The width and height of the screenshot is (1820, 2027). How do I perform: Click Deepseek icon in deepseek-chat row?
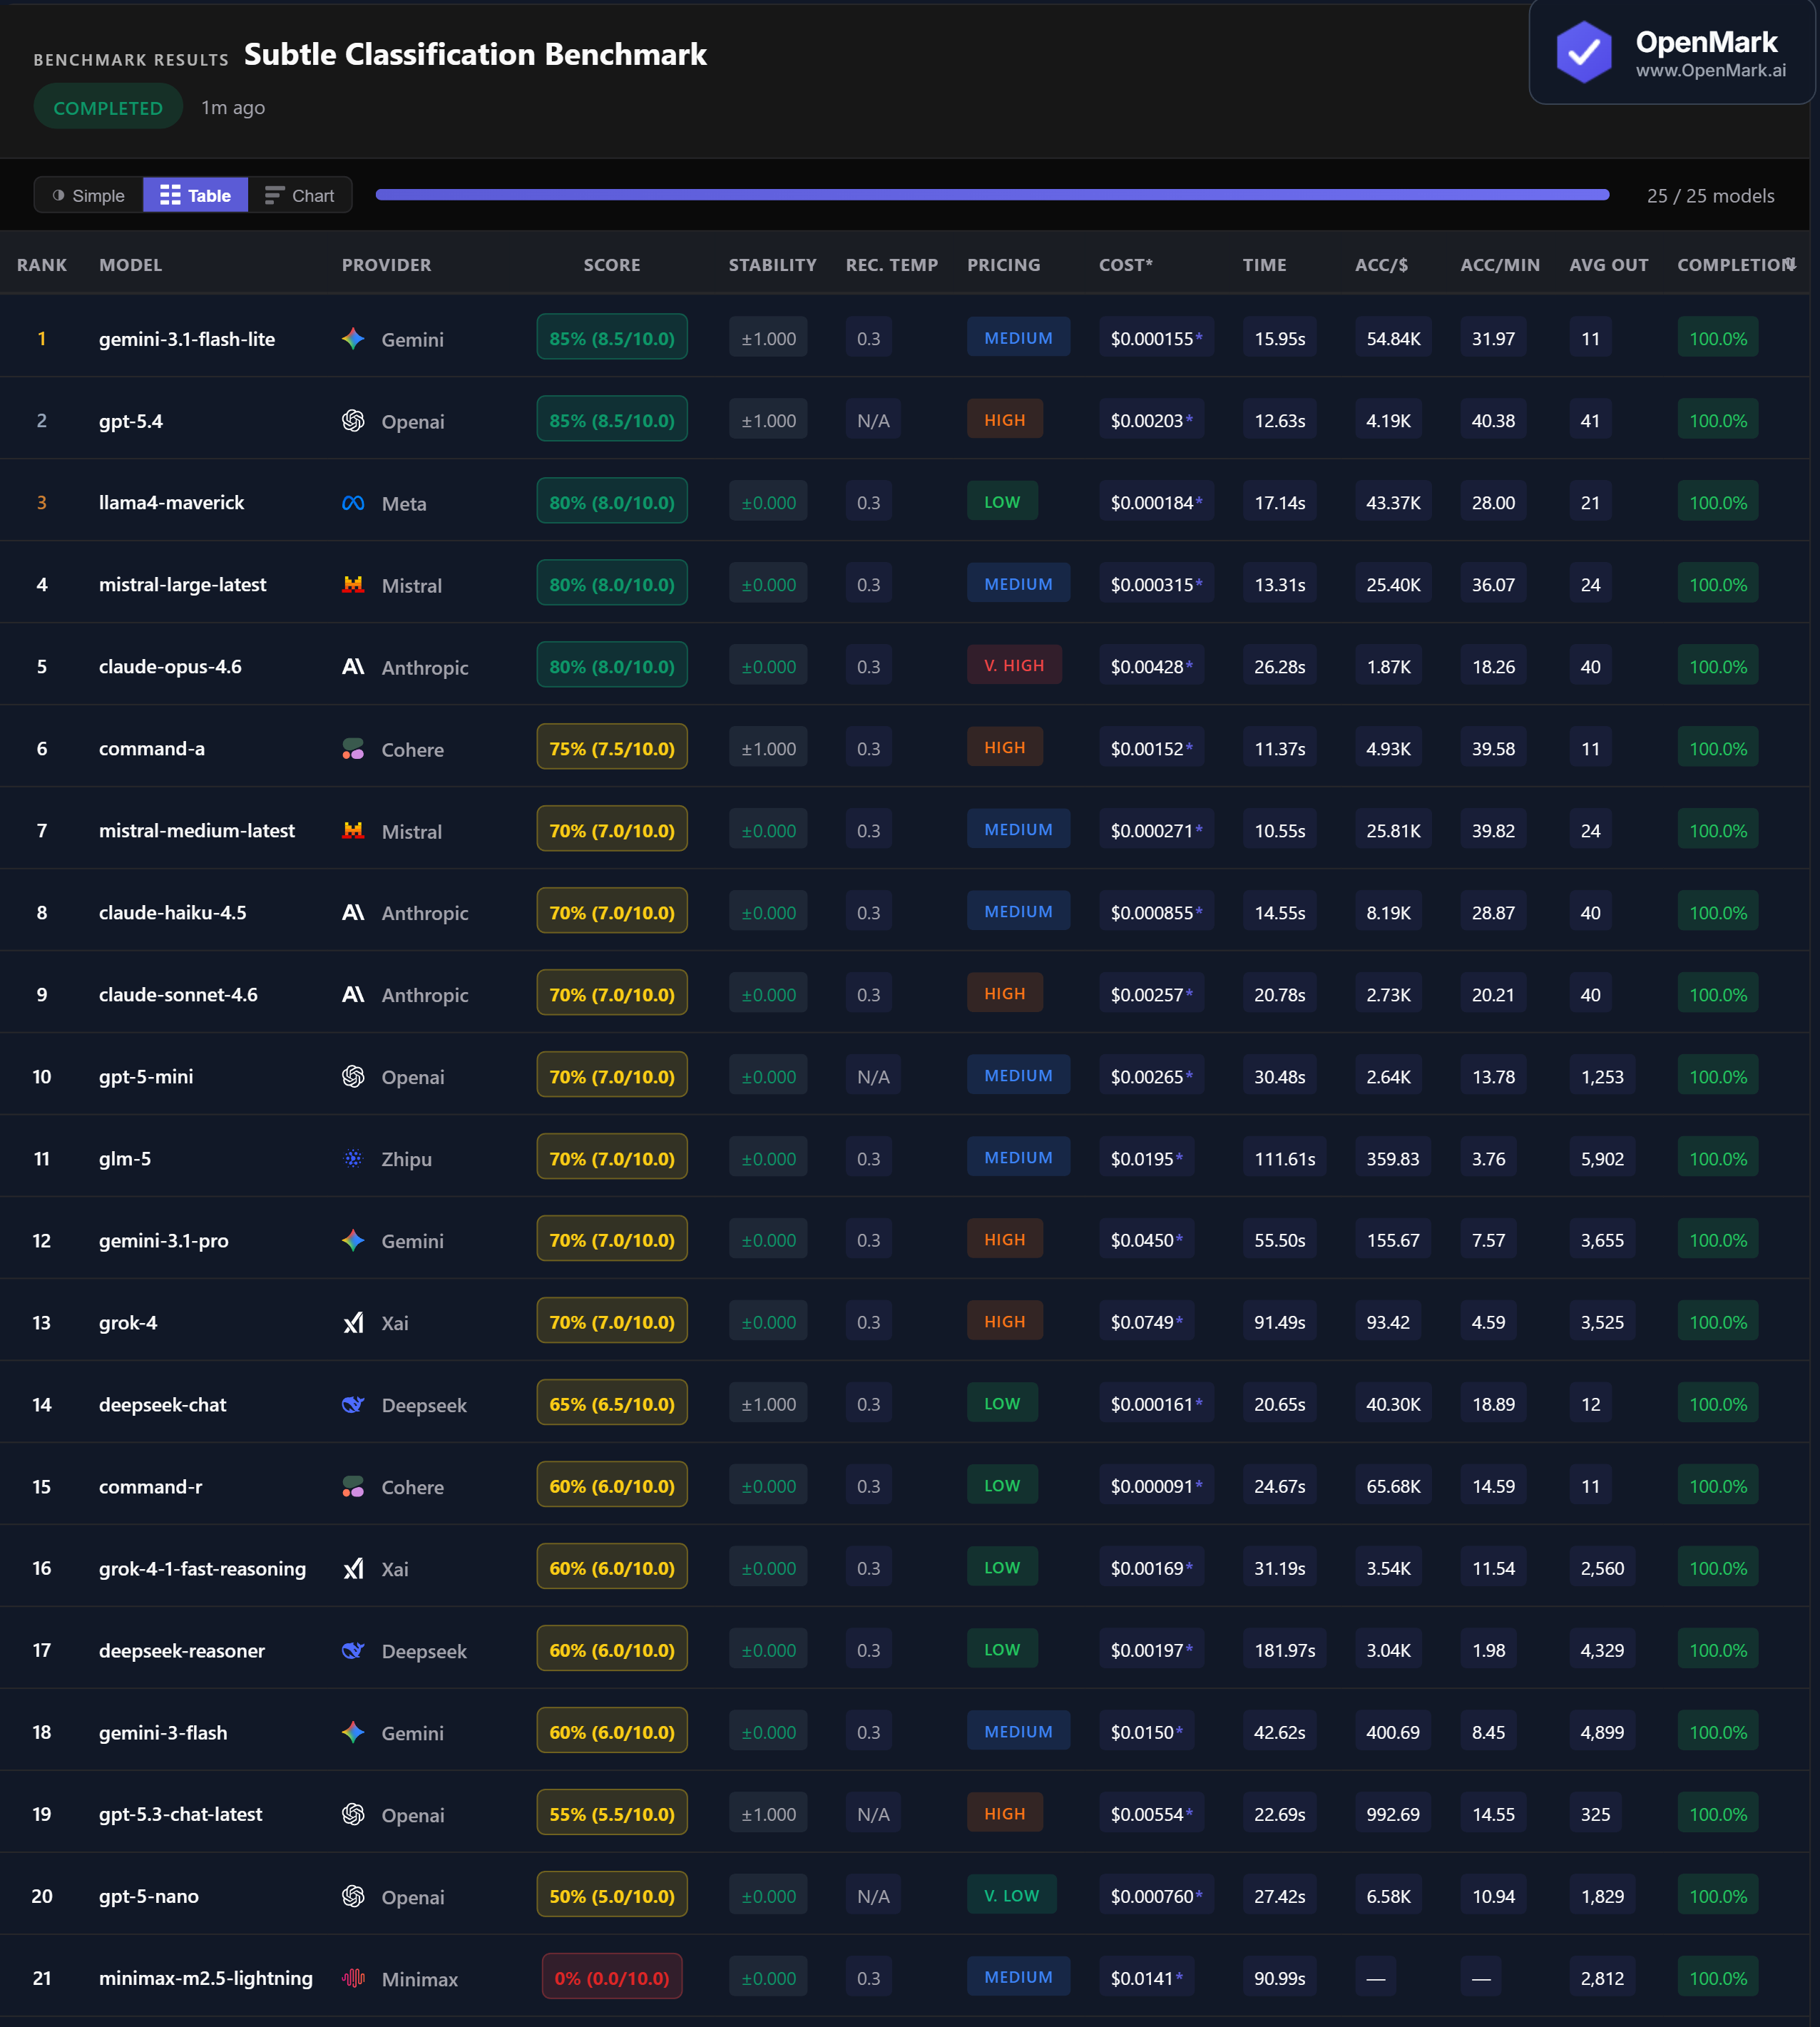tap(353, 1405)
